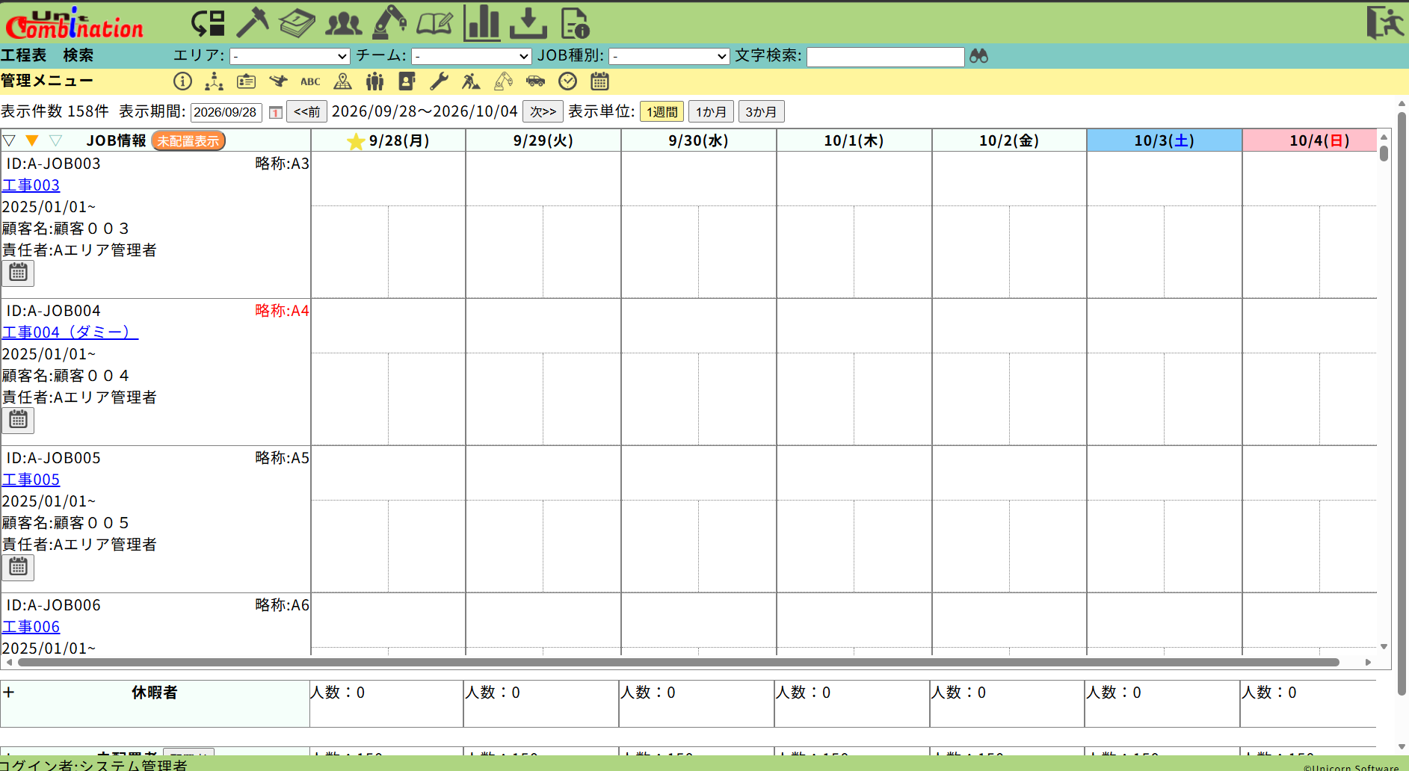Expand the 休暇者 row with plus sign
1409x771 pixels.
coord(9,692)
